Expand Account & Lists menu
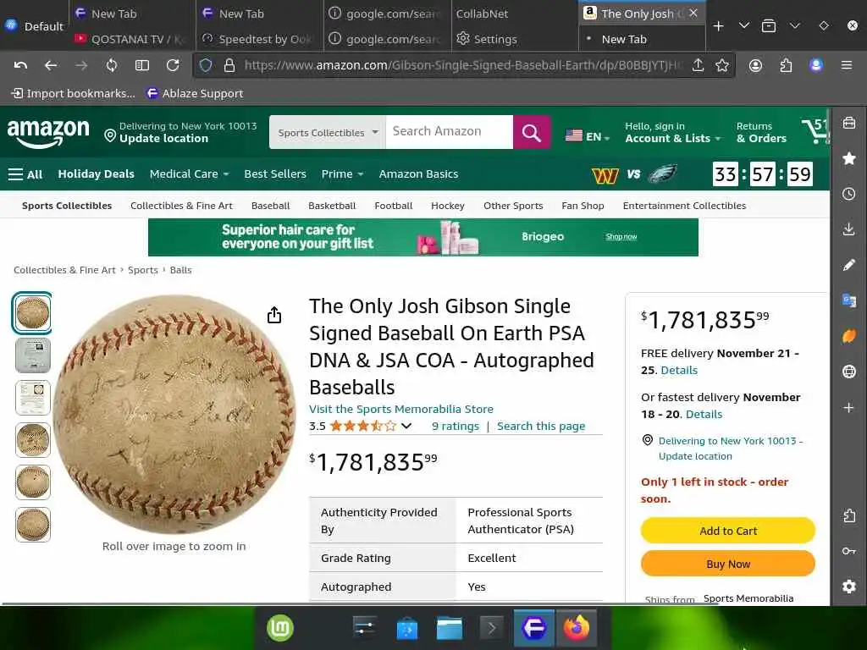Screen dimensions: 867x650 click(672, 133)
